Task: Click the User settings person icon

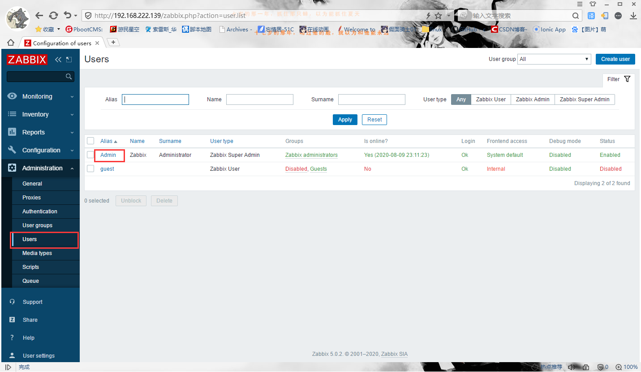Action: pyautogui.click(x=12, y=356)
